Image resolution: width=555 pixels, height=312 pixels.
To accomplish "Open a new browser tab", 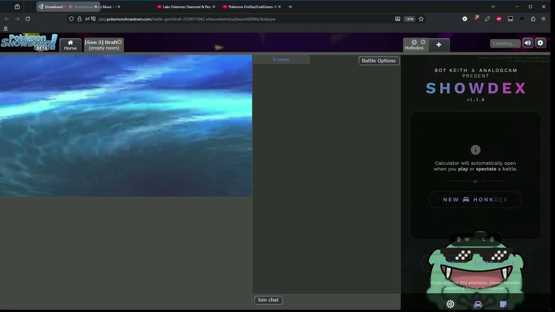I will (291, 7).
